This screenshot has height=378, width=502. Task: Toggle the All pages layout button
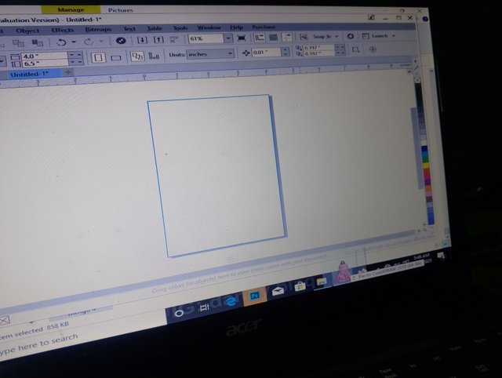click(x=137, y=56)
